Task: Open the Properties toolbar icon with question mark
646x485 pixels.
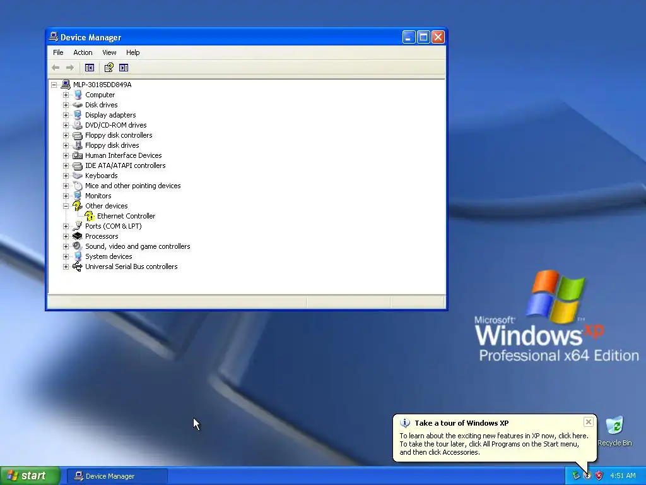Action: 109,68
